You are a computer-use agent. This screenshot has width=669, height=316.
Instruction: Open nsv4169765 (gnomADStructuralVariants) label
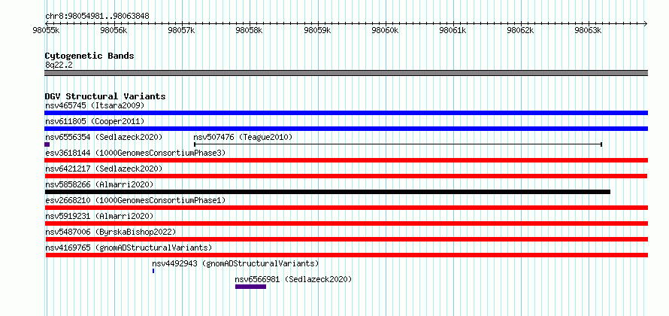[129, 248]
